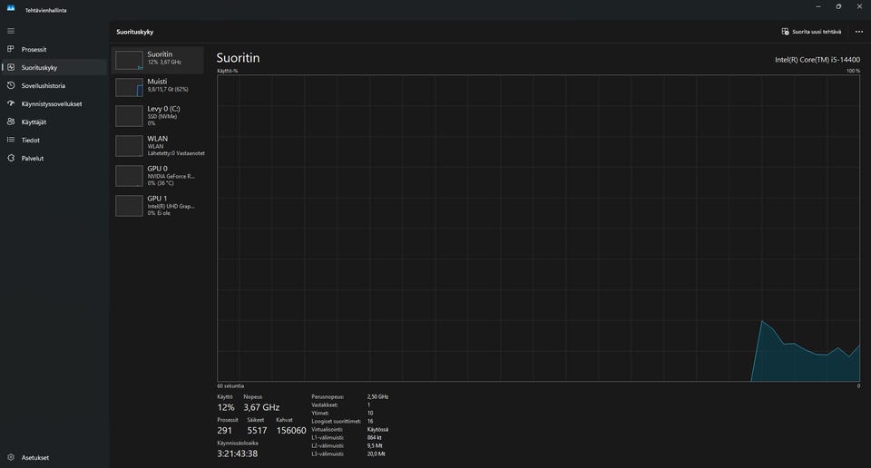Go to the Käyttäjät page
The width and height of the screenshot is (871, 468).
point(54,122)
